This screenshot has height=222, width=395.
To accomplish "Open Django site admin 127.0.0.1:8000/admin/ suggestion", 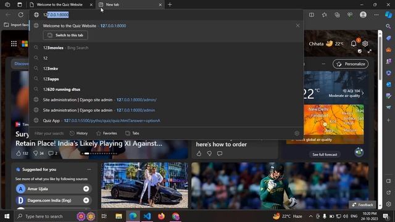I will pyautogui.click(x=166, y=100).
